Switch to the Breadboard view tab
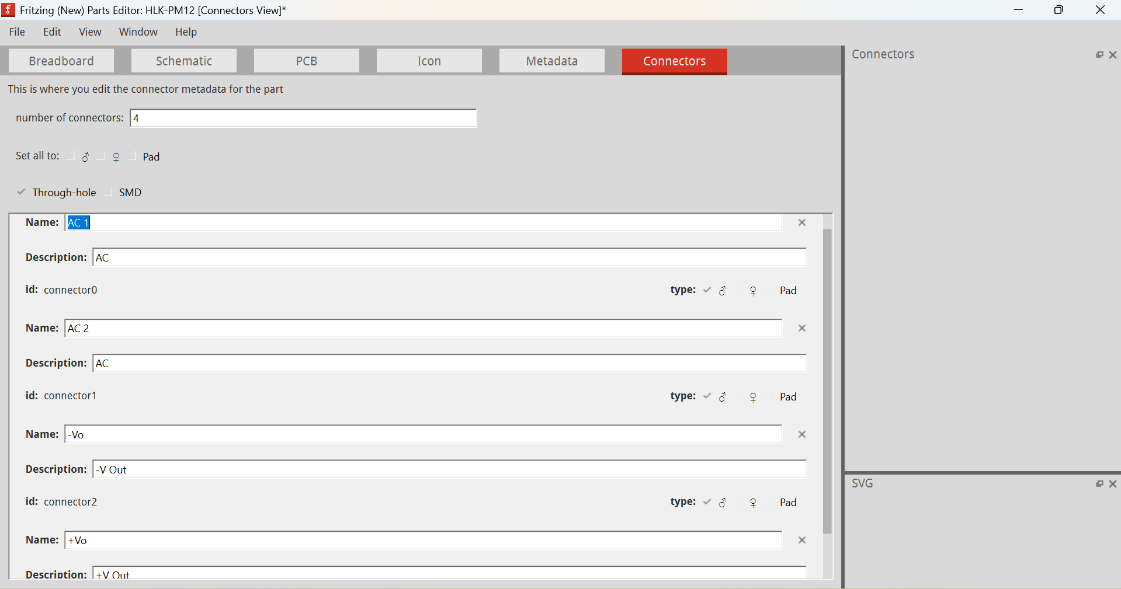 [61, 61]
